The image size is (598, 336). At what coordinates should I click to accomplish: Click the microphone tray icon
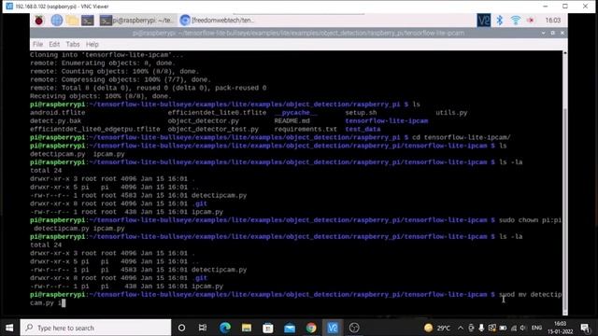click(481, 328)
